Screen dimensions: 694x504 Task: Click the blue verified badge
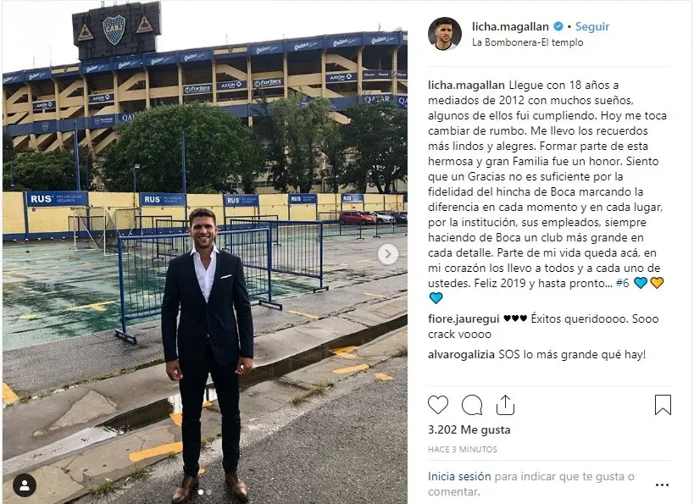[558, 26]
